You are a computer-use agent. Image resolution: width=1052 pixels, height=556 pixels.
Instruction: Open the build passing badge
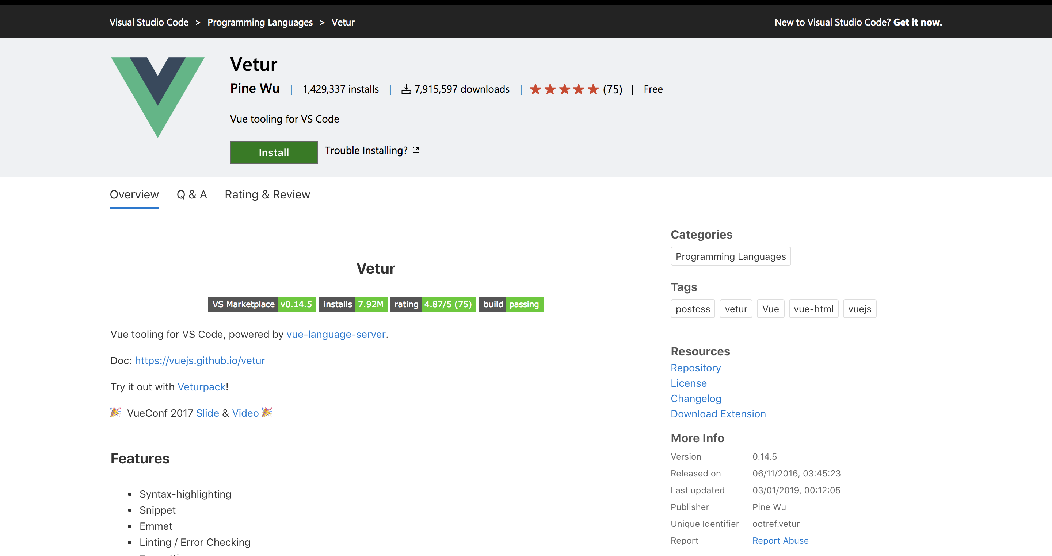pos(511,304)
